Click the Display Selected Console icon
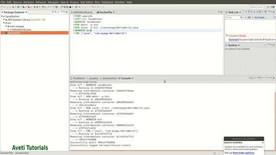Viewport: 276px width, 155px height. click(x=260, y=77)
